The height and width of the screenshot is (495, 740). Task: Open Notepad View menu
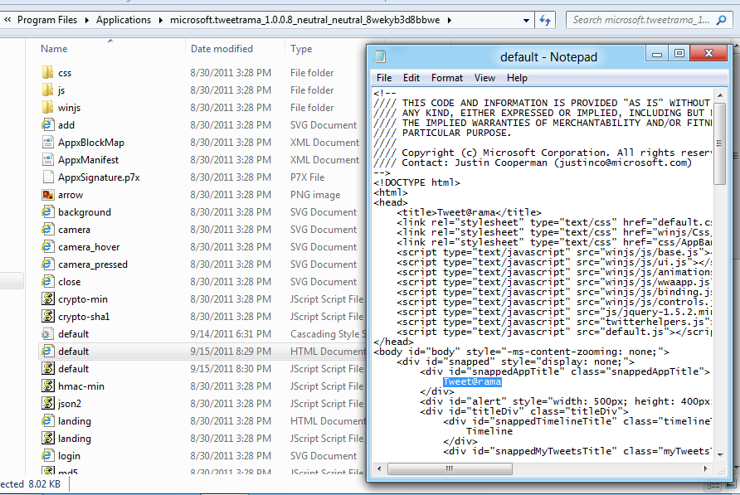(x=484, y=78)
